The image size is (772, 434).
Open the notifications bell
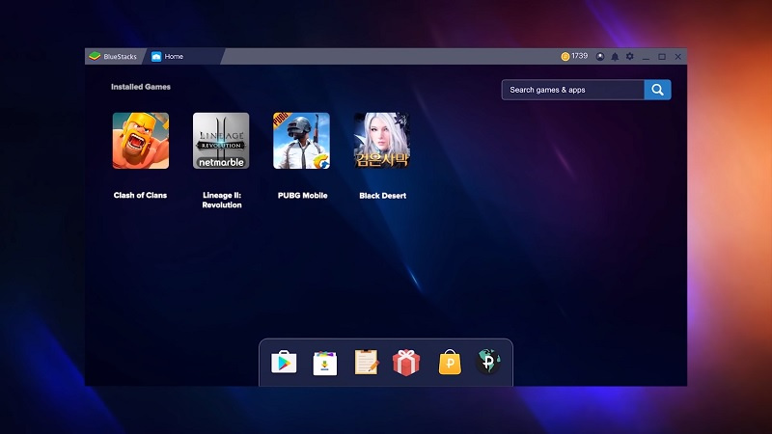(615, 57)
